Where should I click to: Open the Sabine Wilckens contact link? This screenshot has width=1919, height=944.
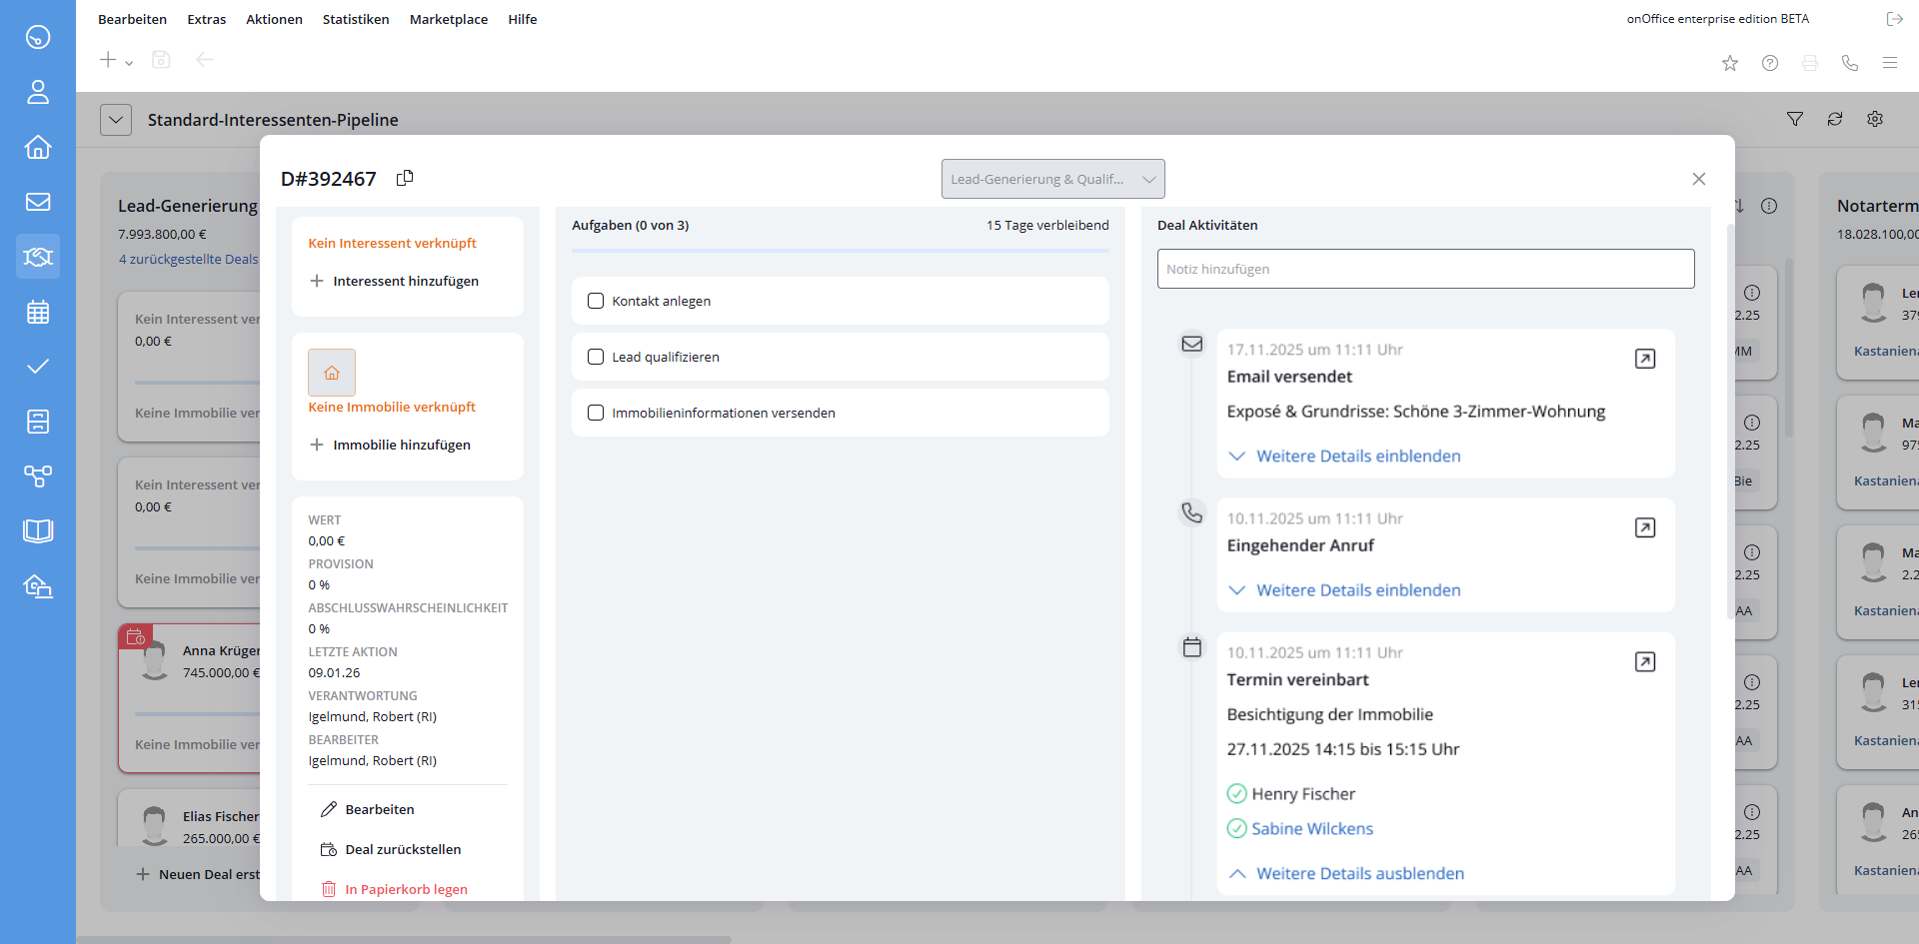coord(1311,828)
